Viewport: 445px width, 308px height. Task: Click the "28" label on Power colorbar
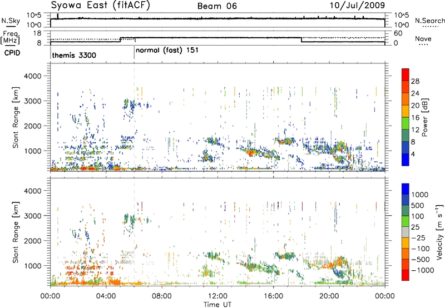click(x=415, y=81)
